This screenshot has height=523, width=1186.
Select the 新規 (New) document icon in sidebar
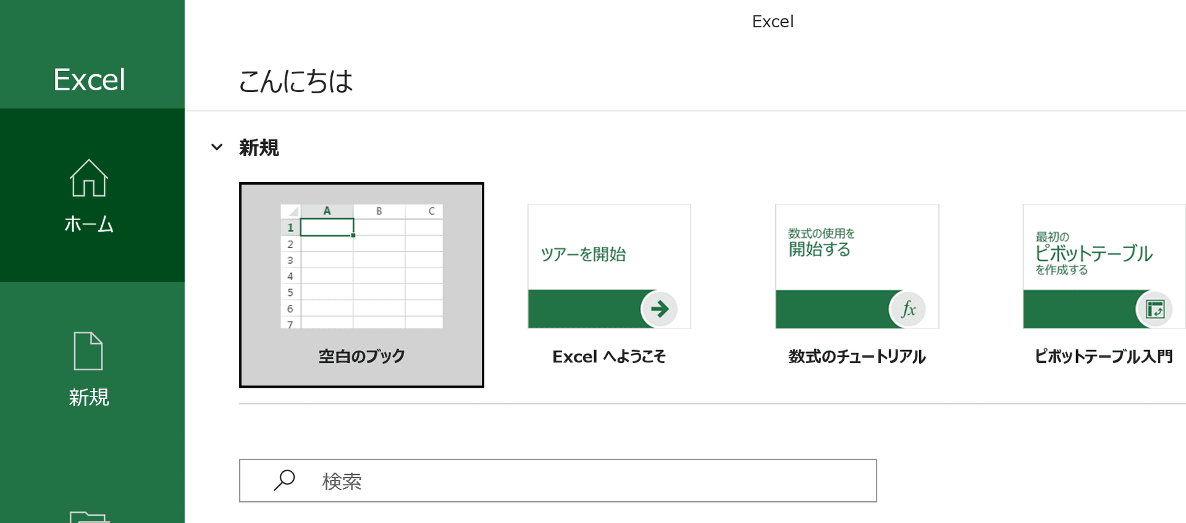click(x=88, y=351)
